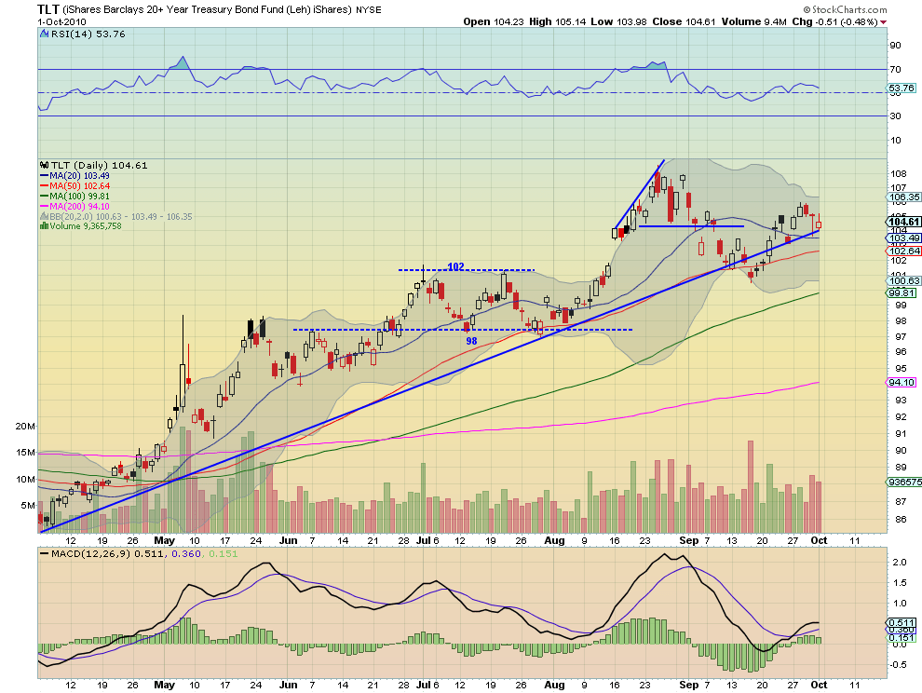The height and width of the screenshot is (693, 922).
Task: Click the TLT (Daily) 104.61 legend label
Action: 99,165
